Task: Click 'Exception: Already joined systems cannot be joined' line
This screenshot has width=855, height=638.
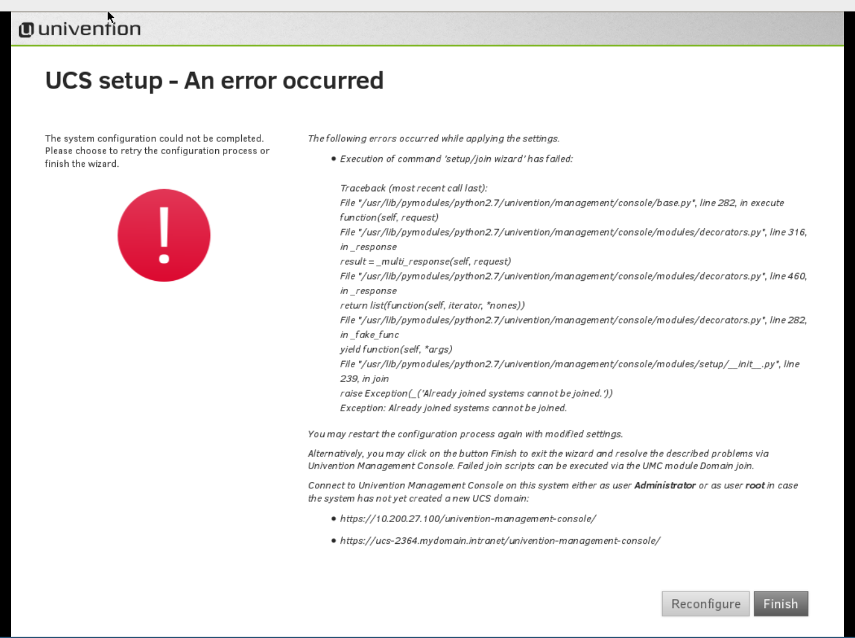Action: click(x=453, y=408)
